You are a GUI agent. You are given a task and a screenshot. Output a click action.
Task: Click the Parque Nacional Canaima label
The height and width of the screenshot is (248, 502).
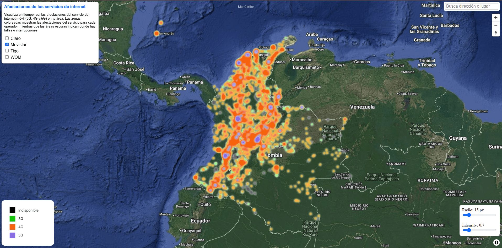418,130
